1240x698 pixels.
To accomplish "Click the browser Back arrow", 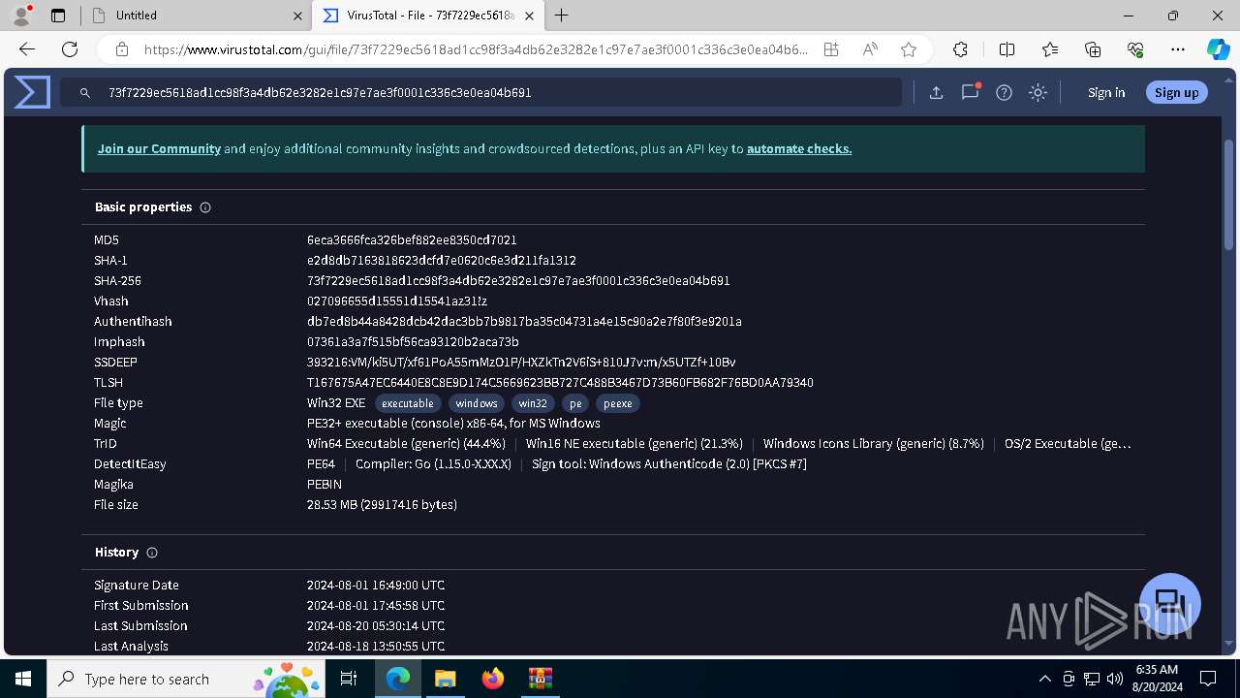I will 27,49.
